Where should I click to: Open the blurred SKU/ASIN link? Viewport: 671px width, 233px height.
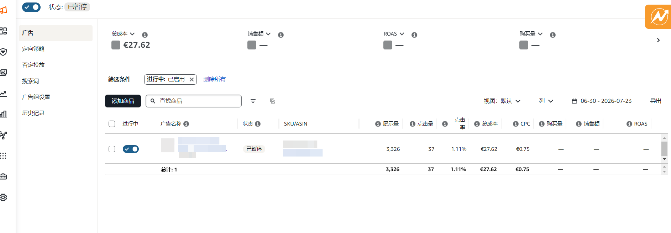303,153
